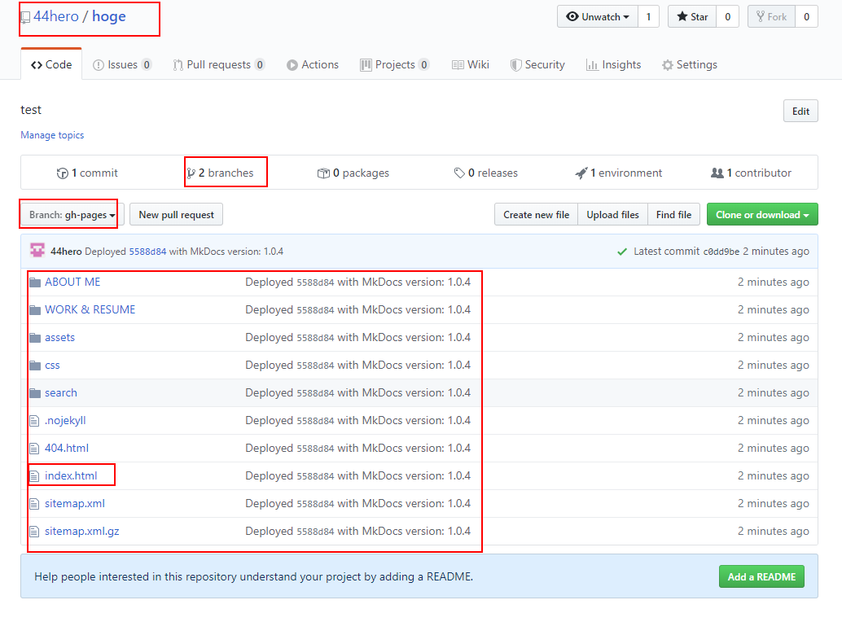This screenshot has width=842, height=635.
Task: Click folder icon for css row
Action: [x=35, y=366]
